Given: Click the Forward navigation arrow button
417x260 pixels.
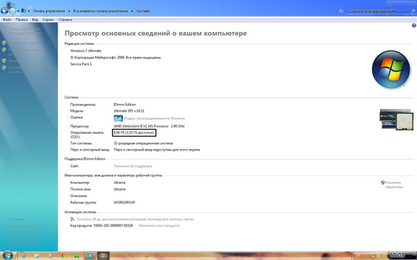Looking at the screenshot, I should click(x=13, y=11).
